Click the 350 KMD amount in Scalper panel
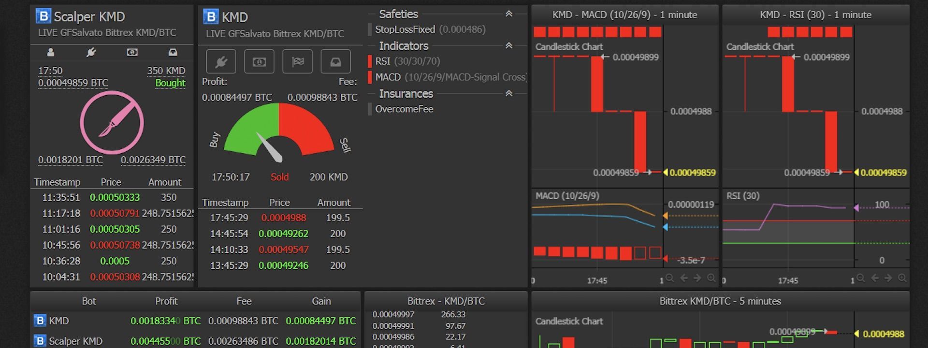 tap(166, 71)
